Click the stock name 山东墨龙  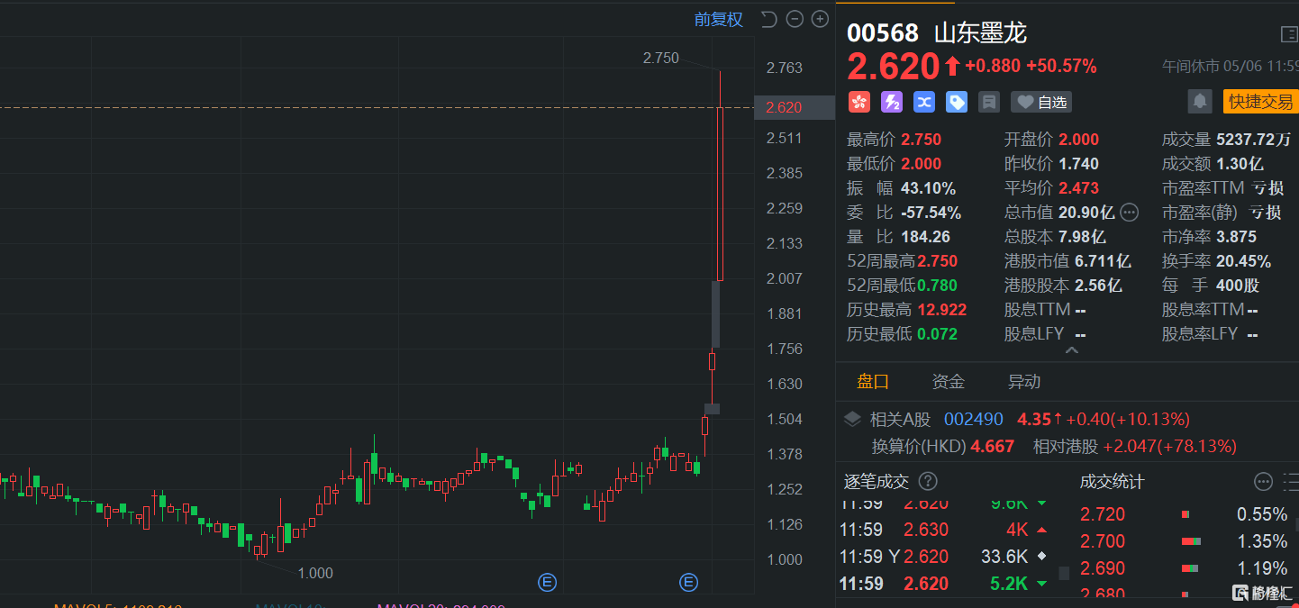[980, 34]
